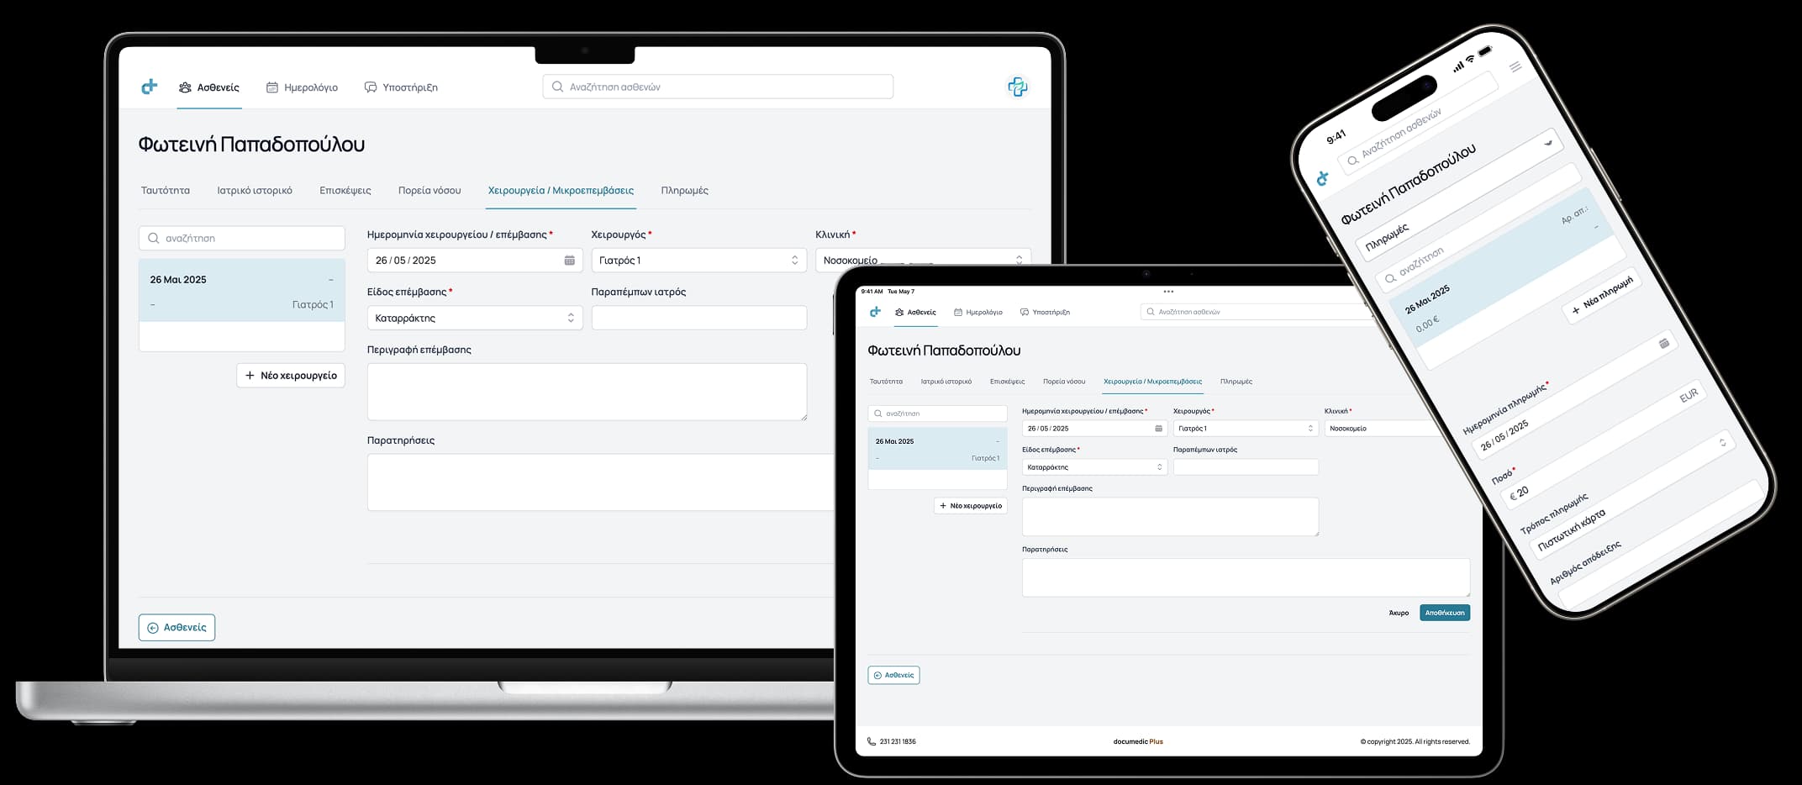Tap the three-dot icon at the tablet's top edge
The height and width of the screenshot is (785, 1802).
click(x=1168, y=292)
